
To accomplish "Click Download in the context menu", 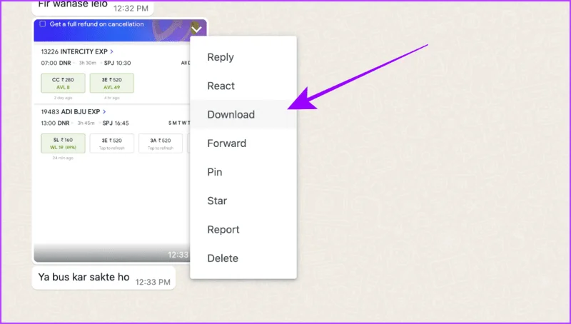I will click(x=243, y=114).
